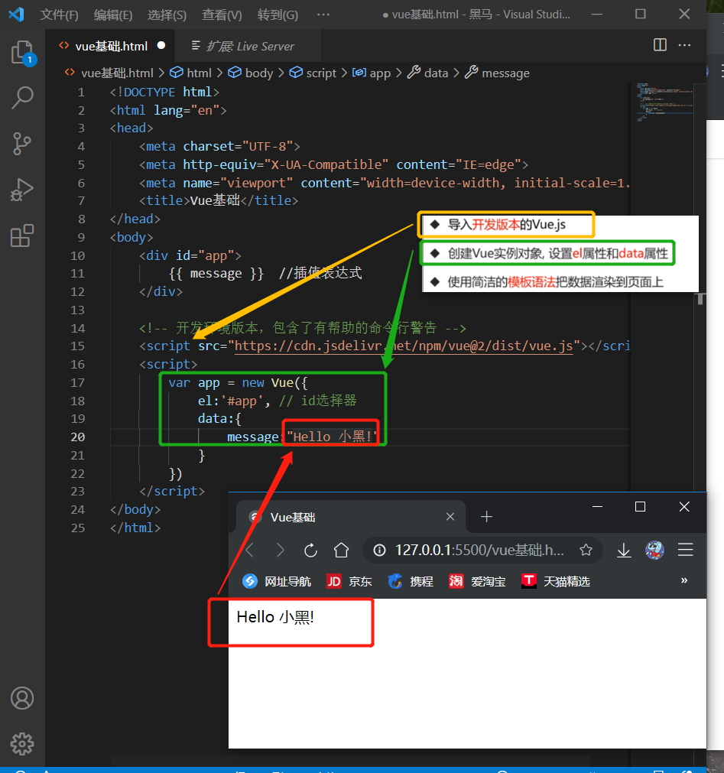Go to the browser home page
The height and width of the screenshot is (773, 724).
pos(341,550)
